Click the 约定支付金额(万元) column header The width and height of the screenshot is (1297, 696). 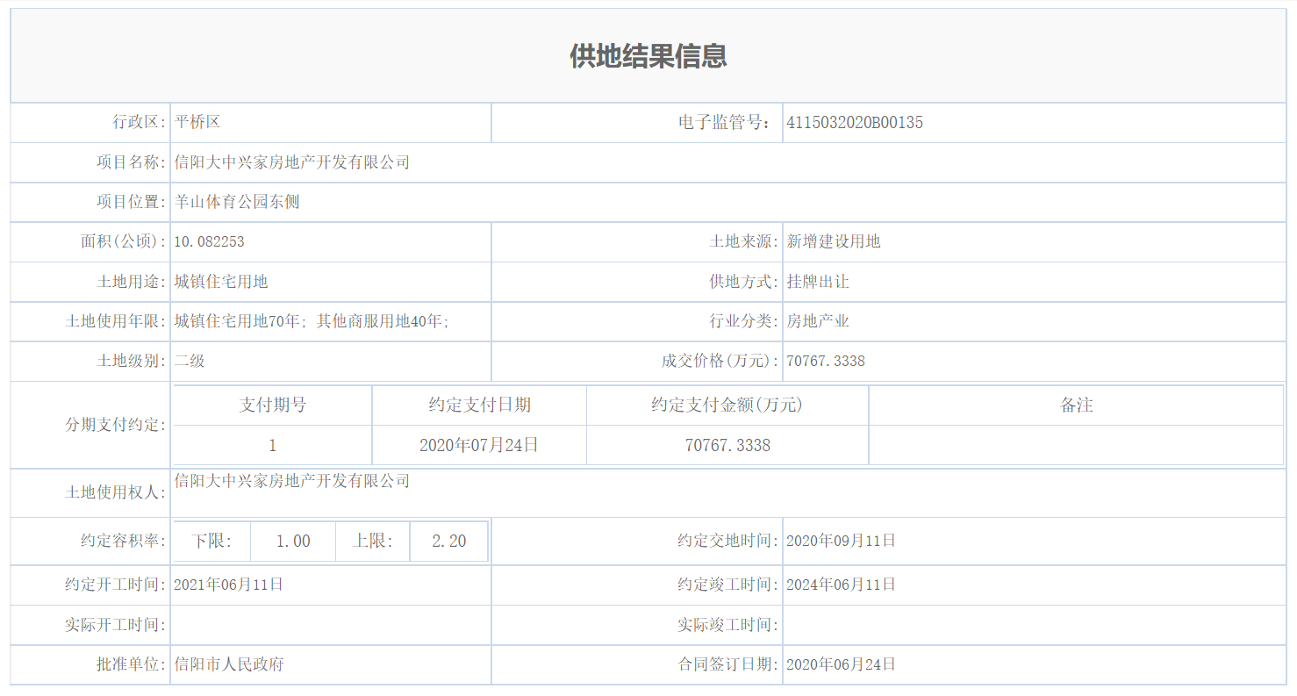727,405
